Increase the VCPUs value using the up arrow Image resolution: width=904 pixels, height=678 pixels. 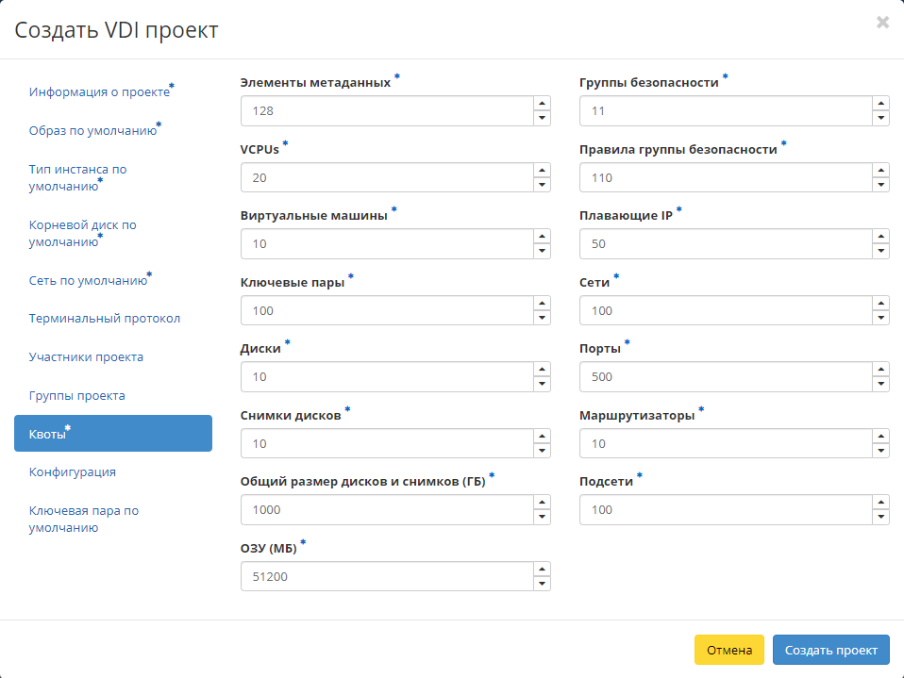(x=542, y=172)
